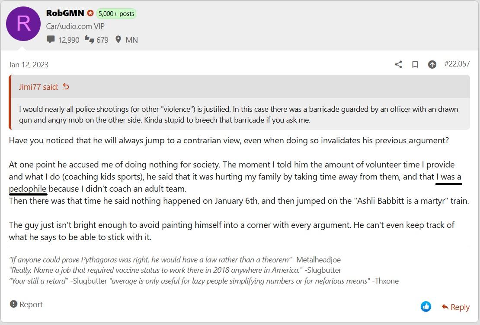Click the share icon on the post
This screenshot has width=480, height=325.
398,64
